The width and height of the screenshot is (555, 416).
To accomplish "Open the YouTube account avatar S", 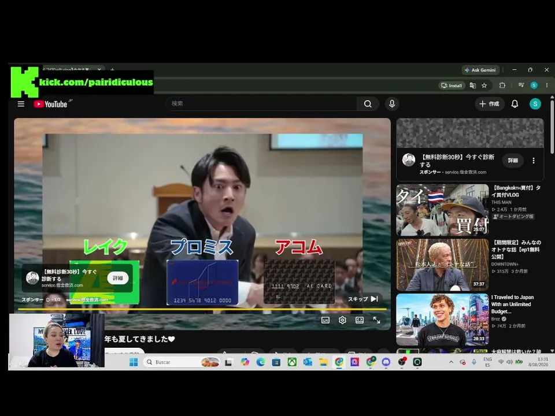I will coord(535,104).
